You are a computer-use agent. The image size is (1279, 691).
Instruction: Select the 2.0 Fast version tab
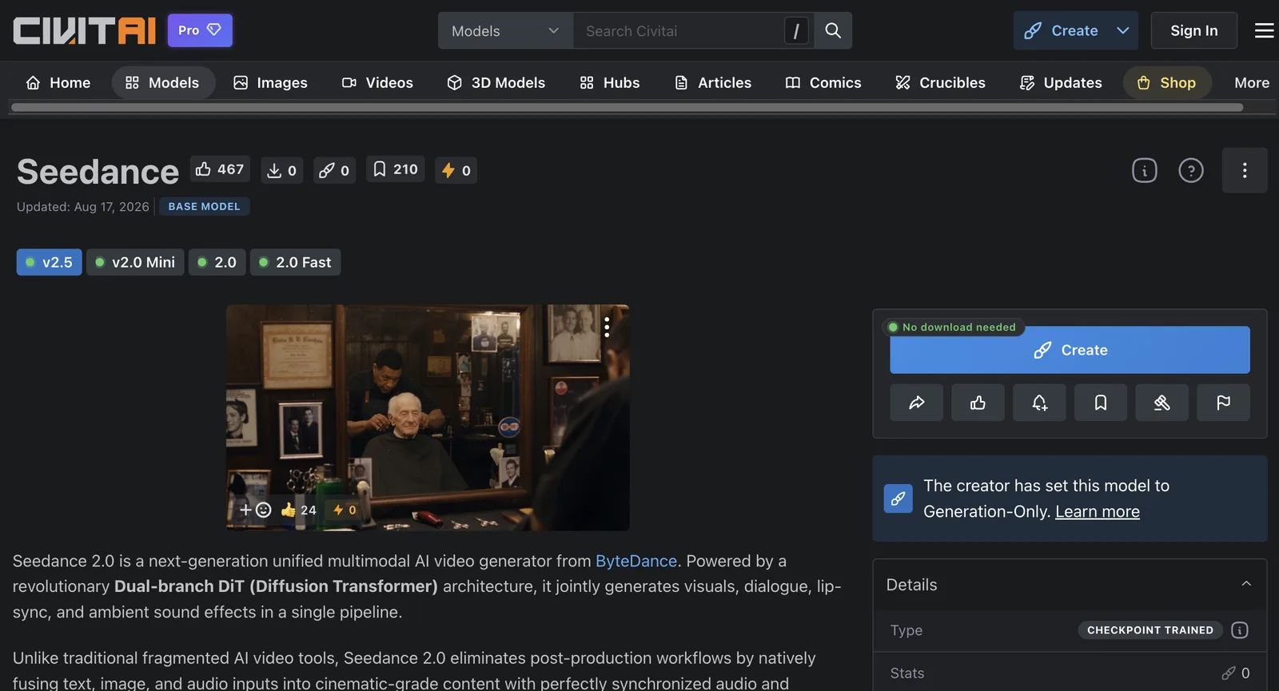pyautogui.click(x=295, y=262)
